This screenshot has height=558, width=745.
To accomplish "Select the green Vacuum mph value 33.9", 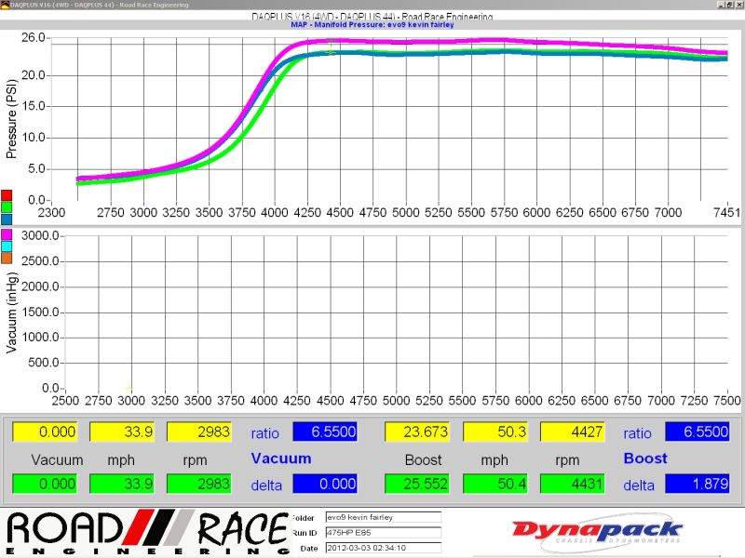I will coord(122,484).
